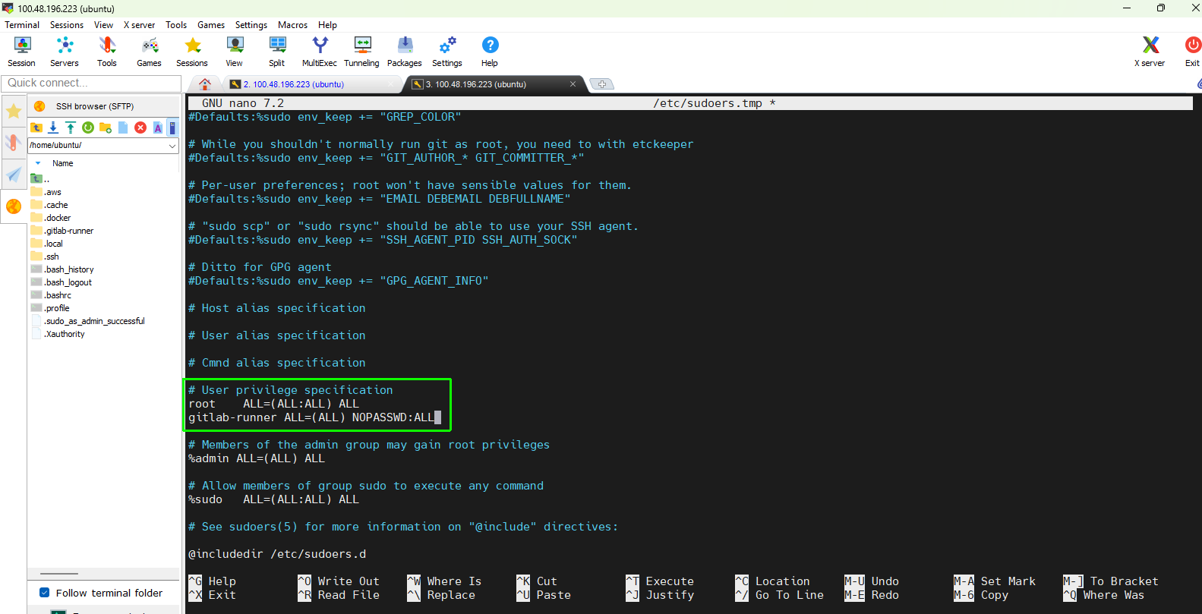Screen dimensions: 1202x614
Task: Click the Help question-mark toolbar icon
Action: (490, 52)
